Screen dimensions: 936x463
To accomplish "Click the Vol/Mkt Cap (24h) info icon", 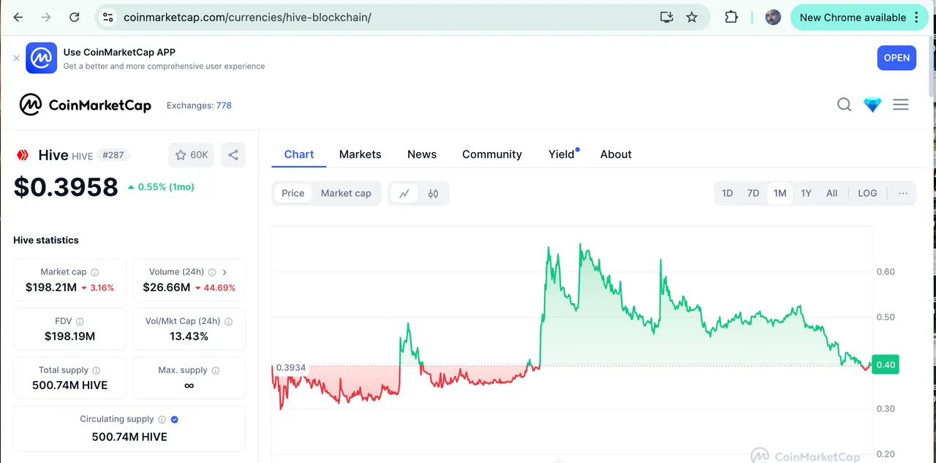I will (x=228, y=321).
